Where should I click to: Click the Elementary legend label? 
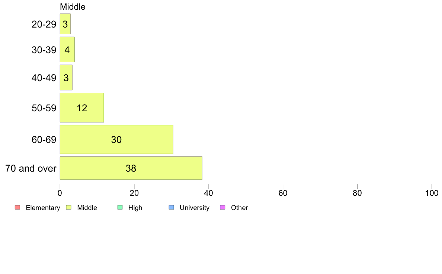(43, 208)
